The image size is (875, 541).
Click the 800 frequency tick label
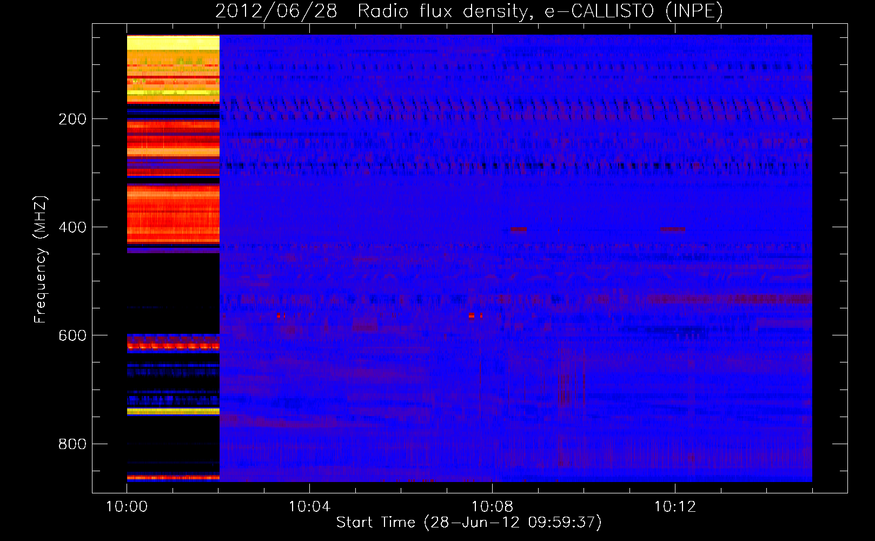72,444
